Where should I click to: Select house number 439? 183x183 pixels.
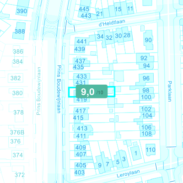(x=80, y=49)
